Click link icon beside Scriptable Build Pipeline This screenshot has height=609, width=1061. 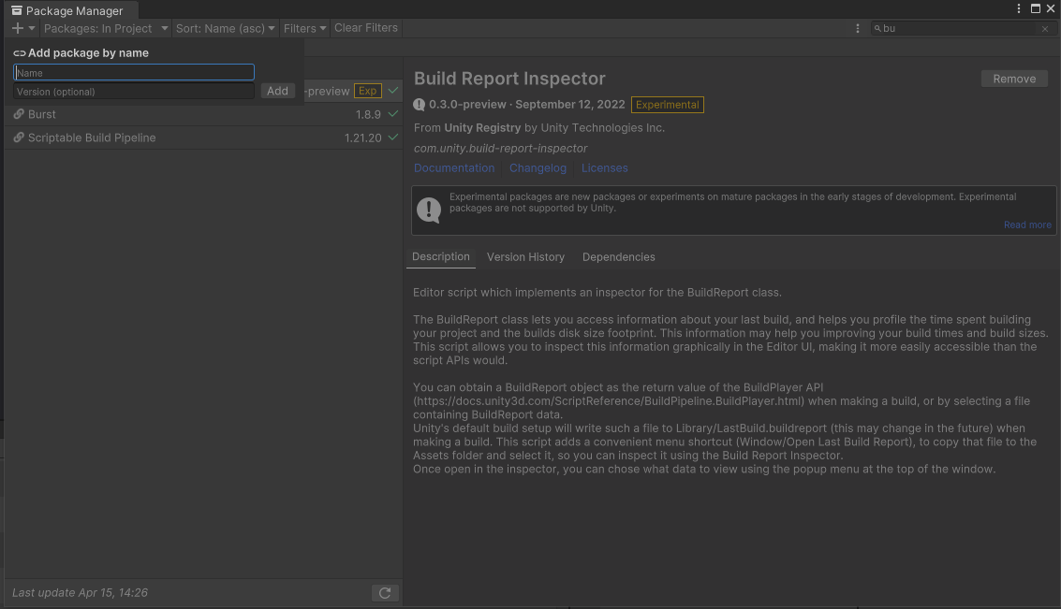tap(19, 138)
